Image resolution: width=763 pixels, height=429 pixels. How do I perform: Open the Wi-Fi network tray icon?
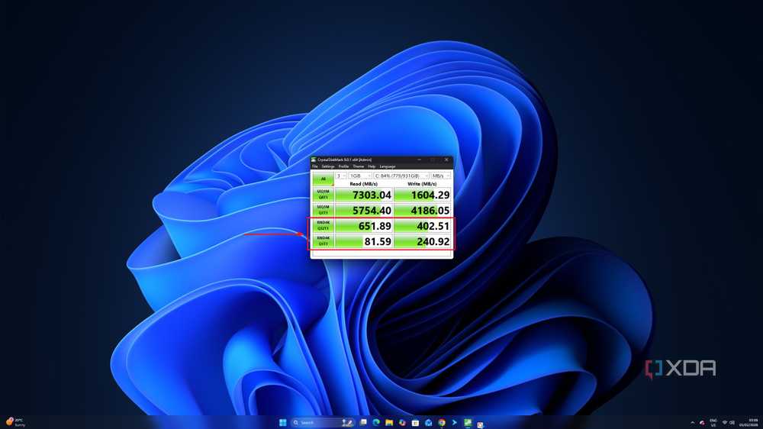coord(725,423)
